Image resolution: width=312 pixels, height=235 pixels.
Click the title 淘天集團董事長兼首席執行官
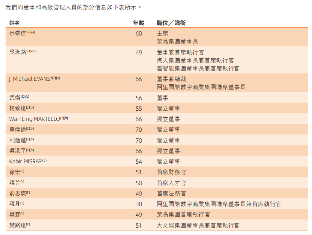tap(195, 60)
